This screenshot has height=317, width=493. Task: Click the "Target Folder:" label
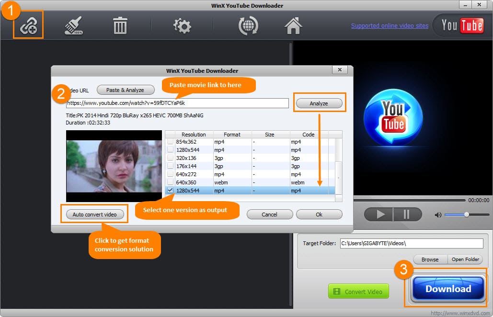(319, 243)
